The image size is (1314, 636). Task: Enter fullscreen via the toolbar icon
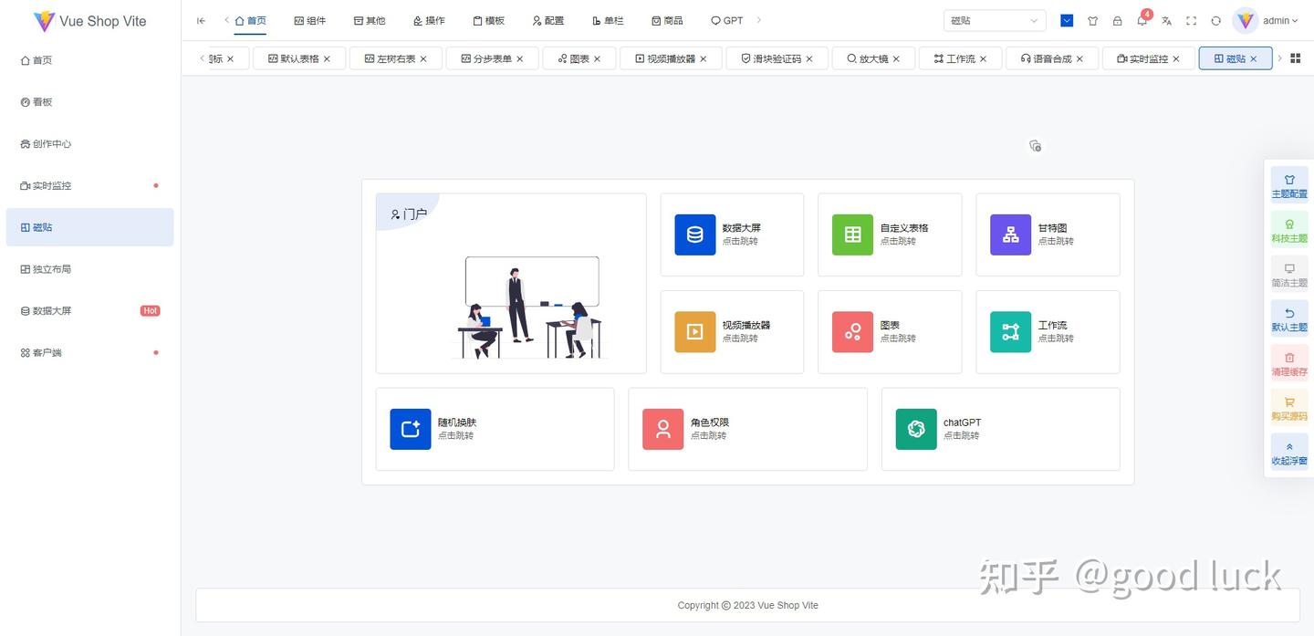tap(1191, 19)
